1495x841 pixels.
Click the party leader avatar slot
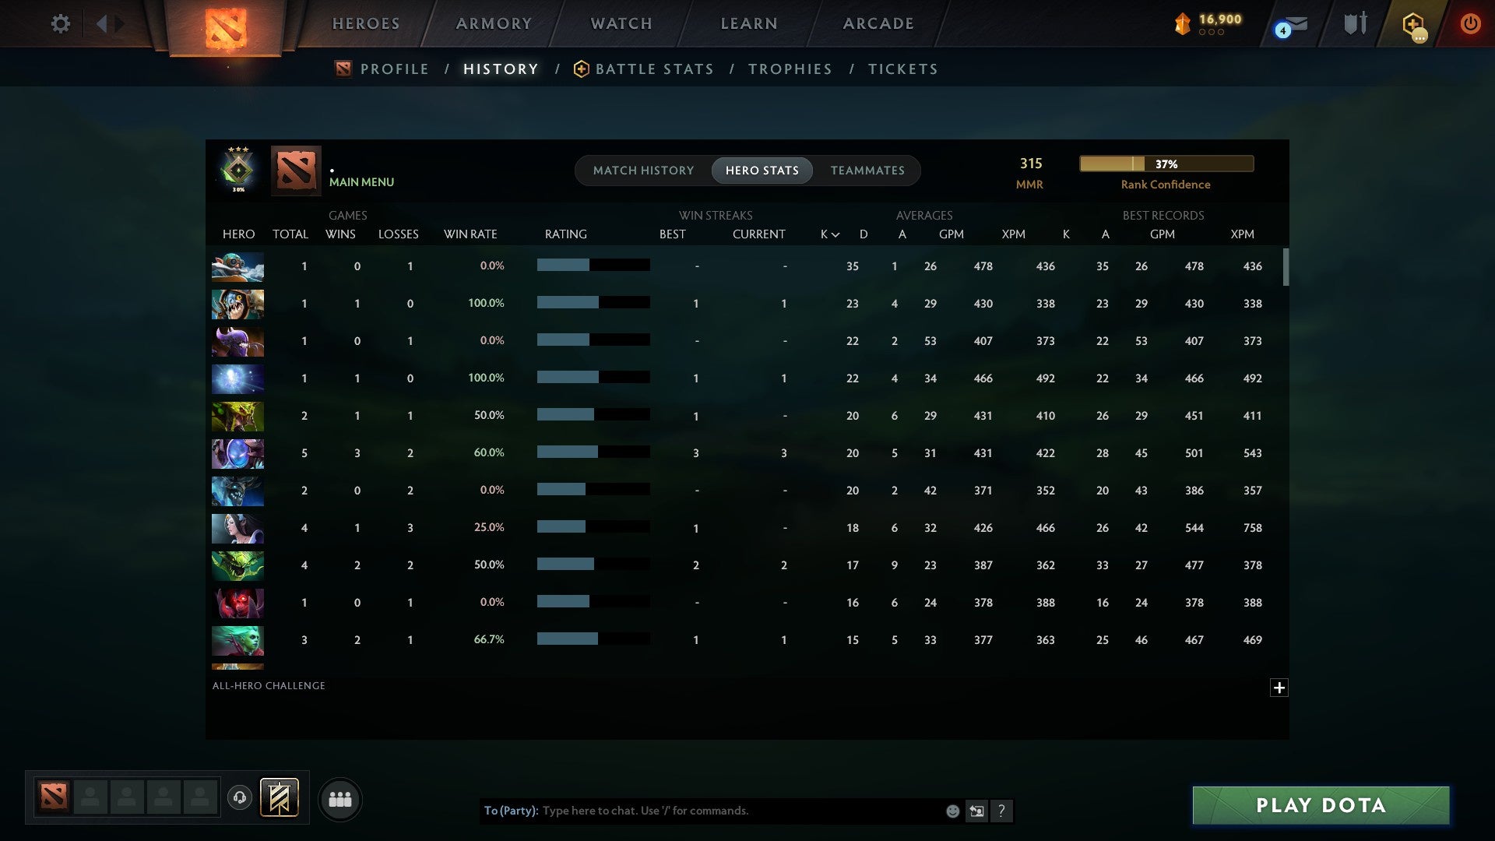(x=54, y=797)
